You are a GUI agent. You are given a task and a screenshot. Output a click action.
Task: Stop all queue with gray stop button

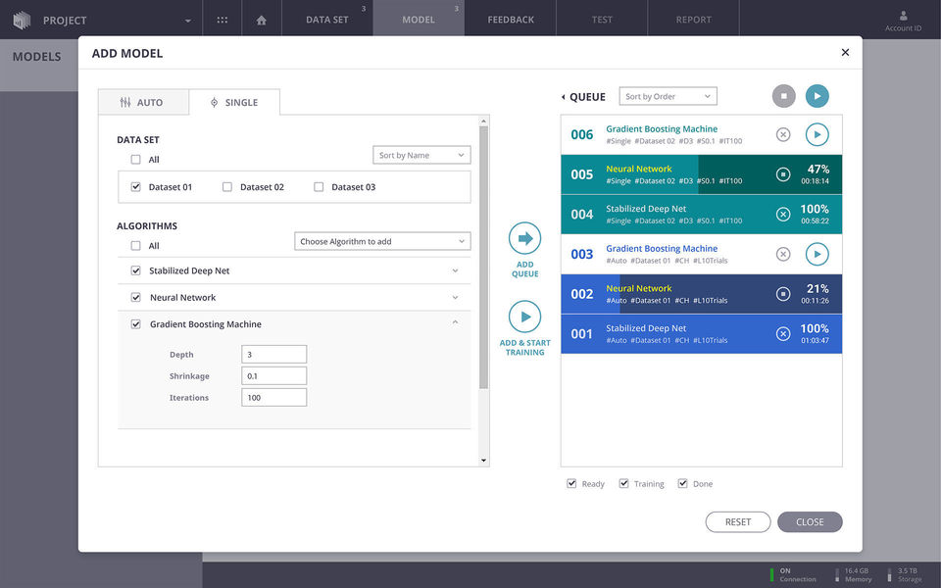[783, 96]
